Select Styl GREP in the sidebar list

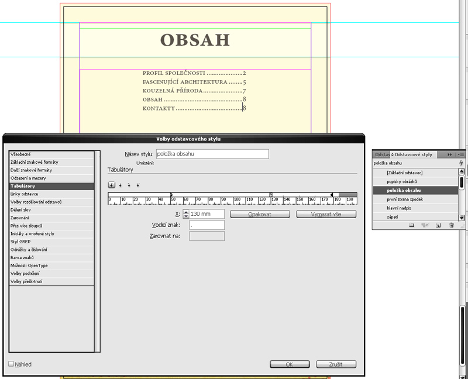tap(21, 242)
